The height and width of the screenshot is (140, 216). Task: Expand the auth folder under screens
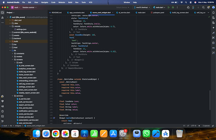15,63
